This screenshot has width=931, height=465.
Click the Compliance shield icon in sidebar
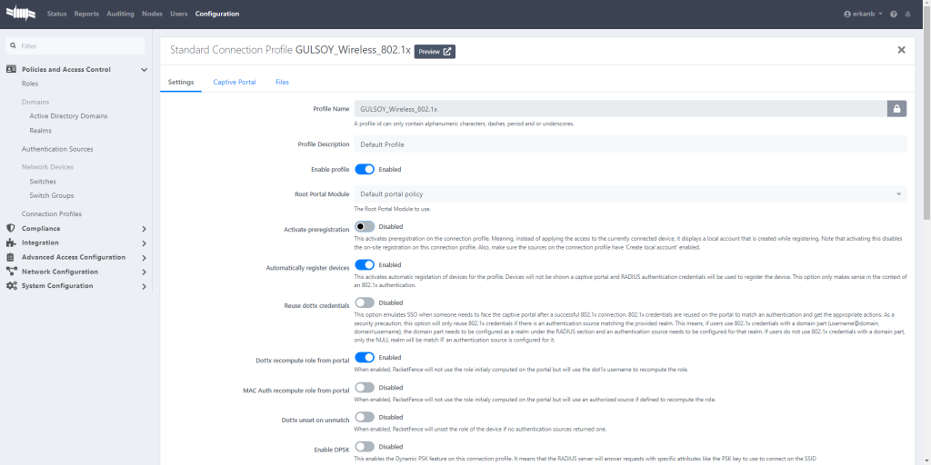coord(11,229)
